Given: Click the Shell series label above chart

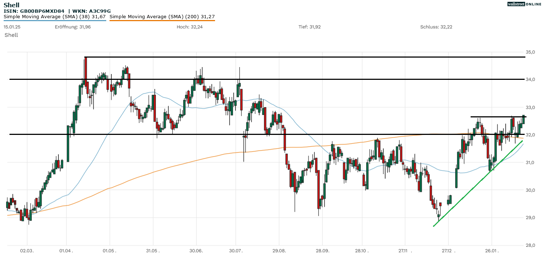Looking at the screenshot, I should [x=11, y=35].
